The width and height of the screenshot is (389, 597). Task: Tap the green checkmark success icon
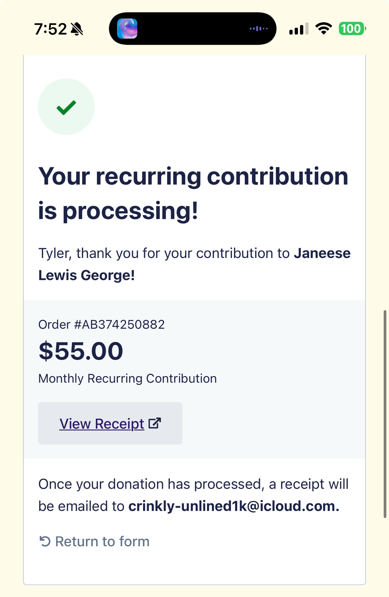tap(66, 107)
